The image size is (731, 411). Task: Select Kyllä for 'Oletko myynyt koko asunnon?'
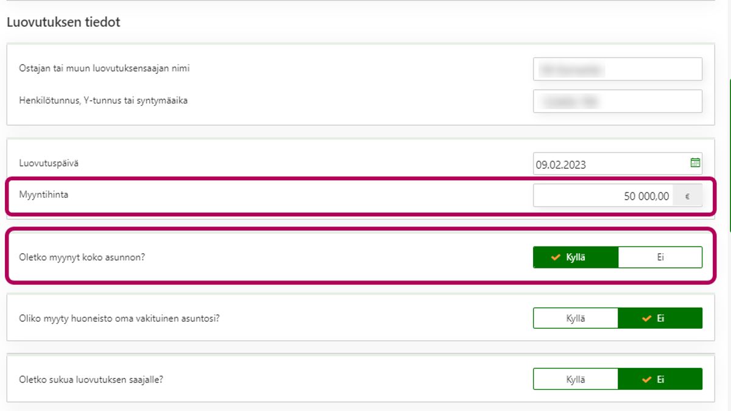[576, 258]
